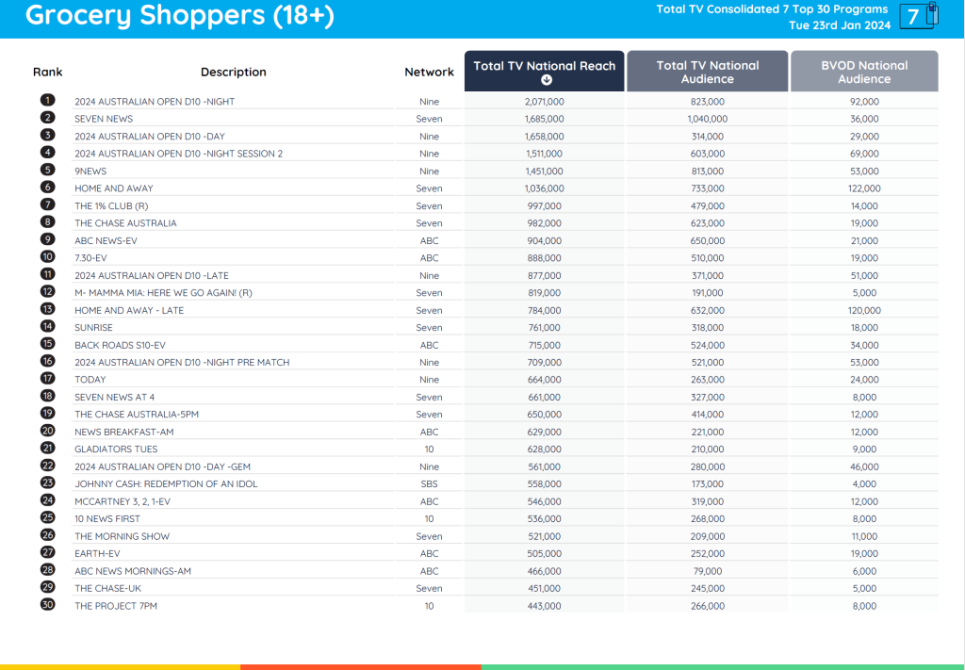The width and height of the screenshot is (965, 670).
Task: Select THE PROJECT 7PM description
Action: 116,606
